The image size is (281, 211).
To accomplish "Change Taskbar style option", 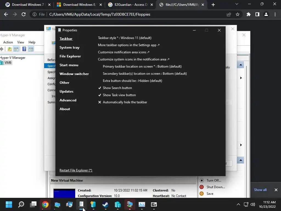I will [125, 38].
